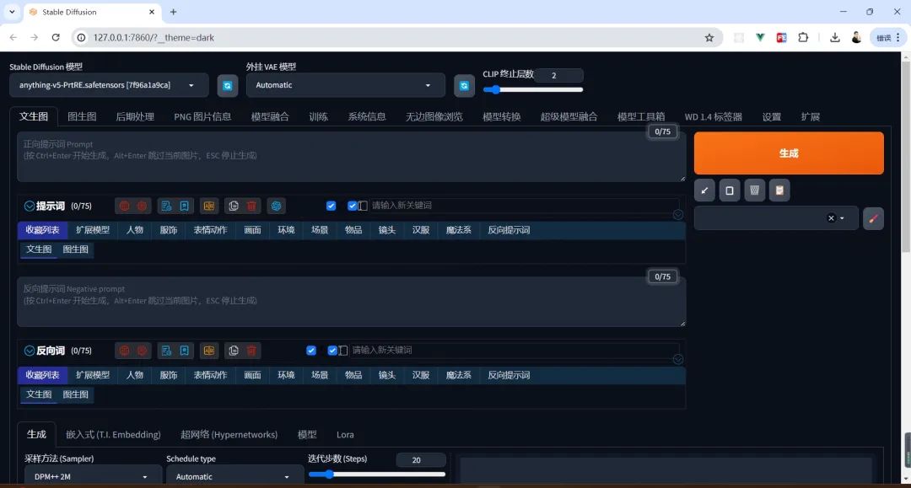Go to the 模型融合 tab
The height and width of the screenshot is (488, 911).
pos(270,116)
